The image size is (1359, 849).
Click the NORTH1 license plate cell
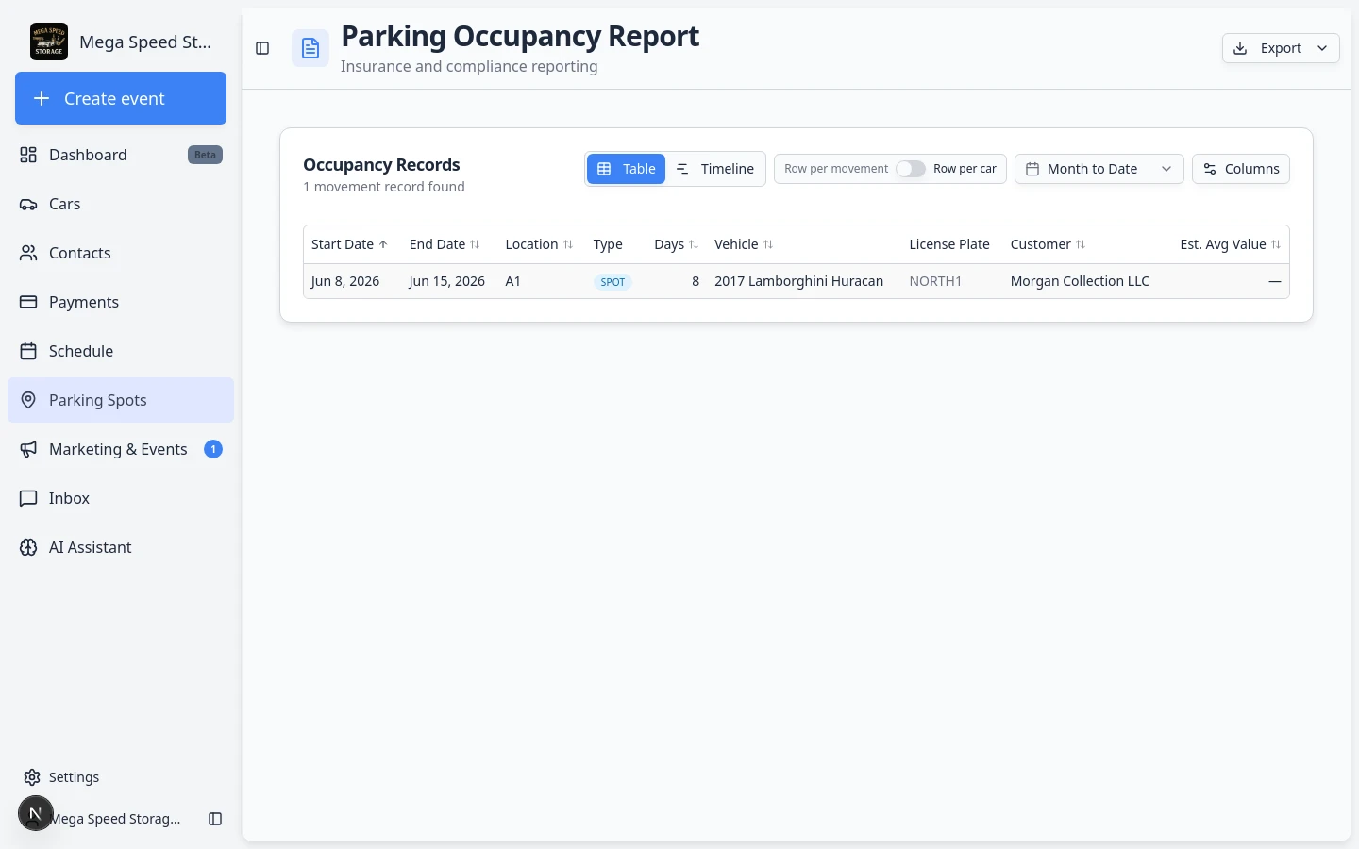(935, 281)
